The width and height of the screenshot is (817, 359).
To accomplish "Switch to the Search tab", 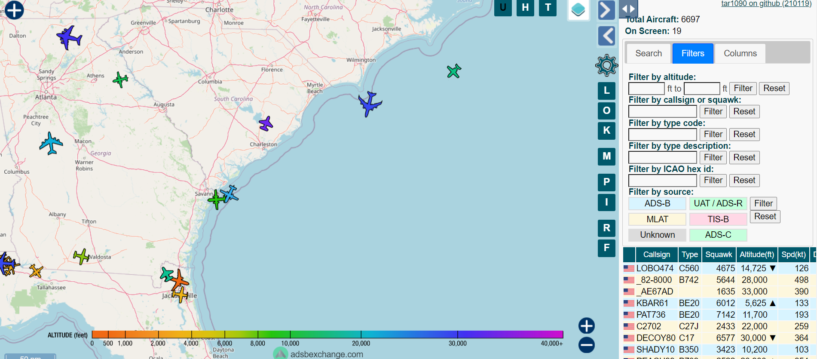I will pos(649,53).
